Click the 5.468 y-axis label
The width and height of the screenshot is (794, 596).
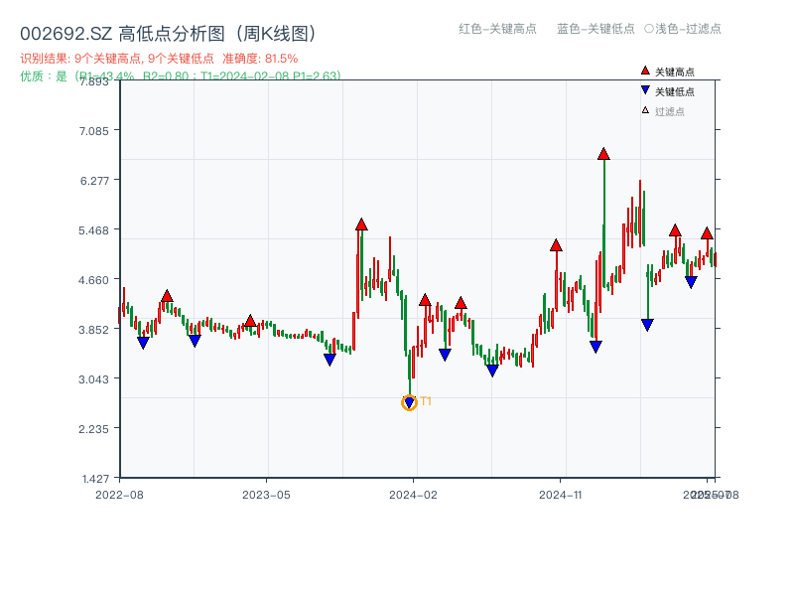coord(93,230)
